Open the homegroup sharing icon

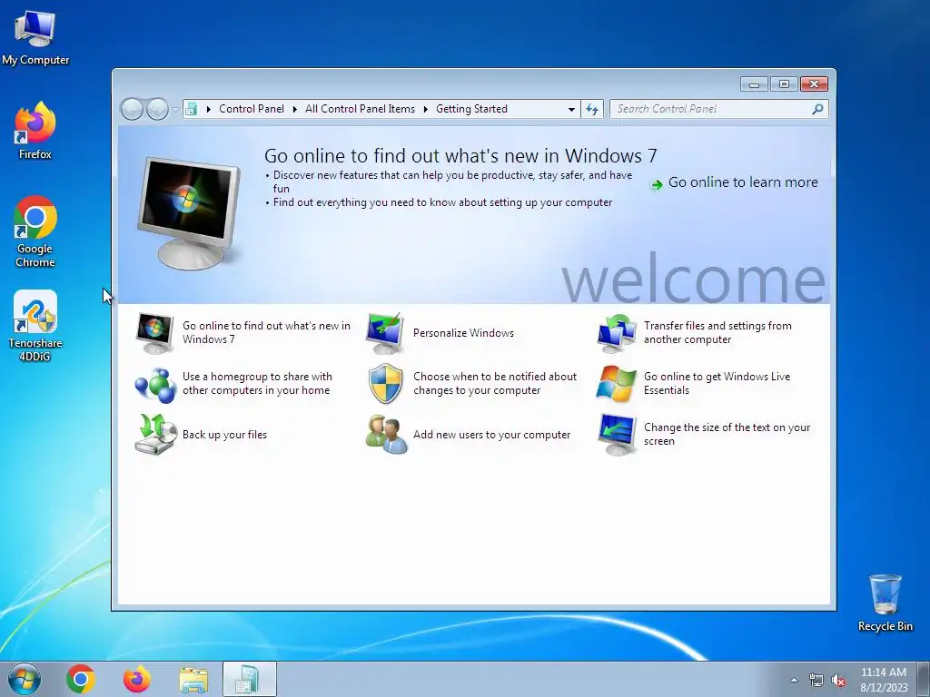155,384
